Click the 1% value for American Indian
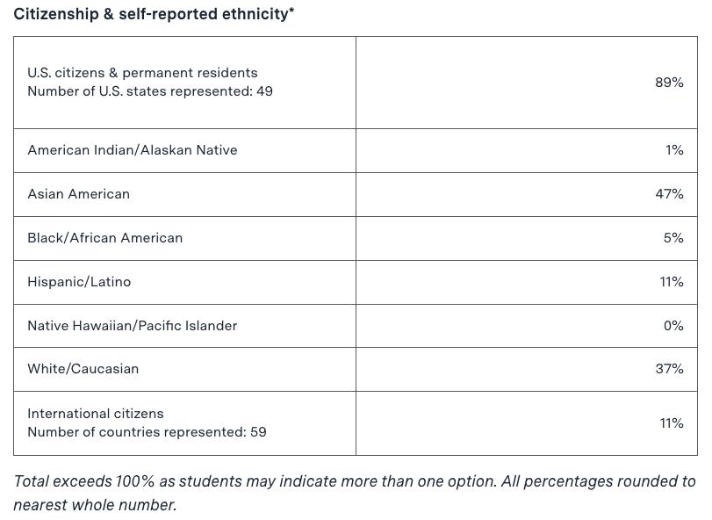 [x=674, y=150]
